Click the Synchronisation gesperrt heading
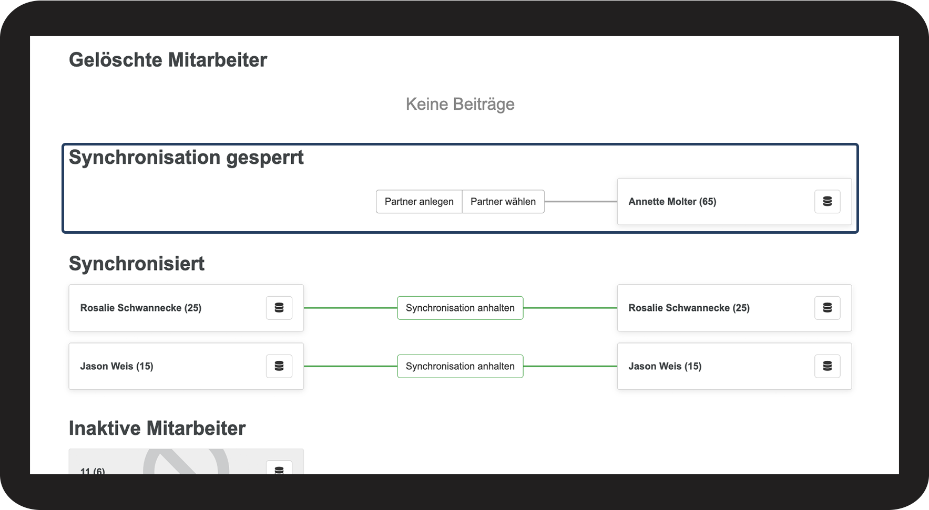Viewport: 929px width, 510px height. click(186, 158)
